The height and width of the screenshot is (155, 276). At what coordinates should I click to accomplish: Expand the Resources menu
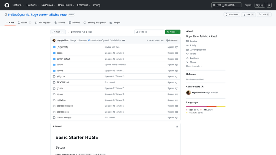pos(48,5)
